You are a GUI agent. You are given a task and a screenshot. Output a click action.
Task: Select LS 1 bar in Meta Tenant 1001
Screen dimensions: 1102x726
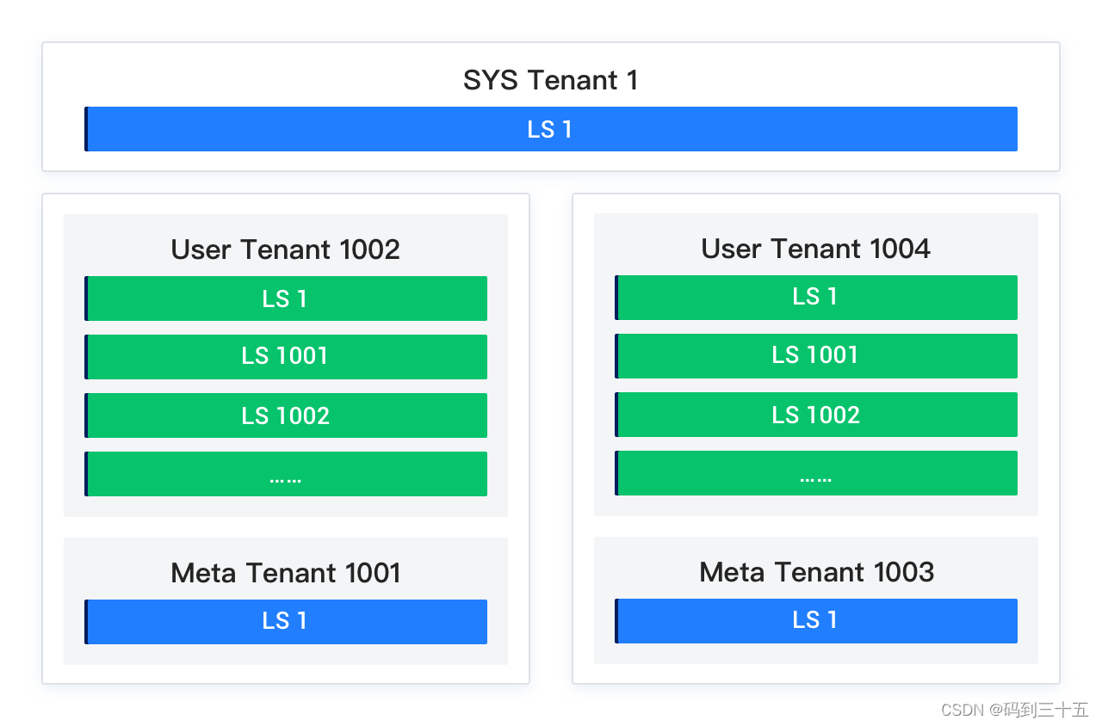point(286,622)
